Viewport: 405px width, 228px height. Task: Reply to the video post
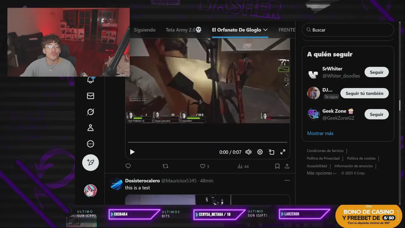click(x=128, y=166)
